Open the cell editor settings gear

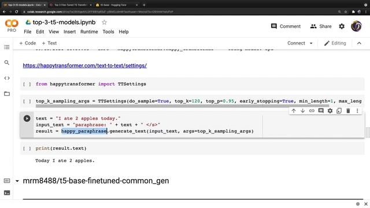click(x=330, y=110)
